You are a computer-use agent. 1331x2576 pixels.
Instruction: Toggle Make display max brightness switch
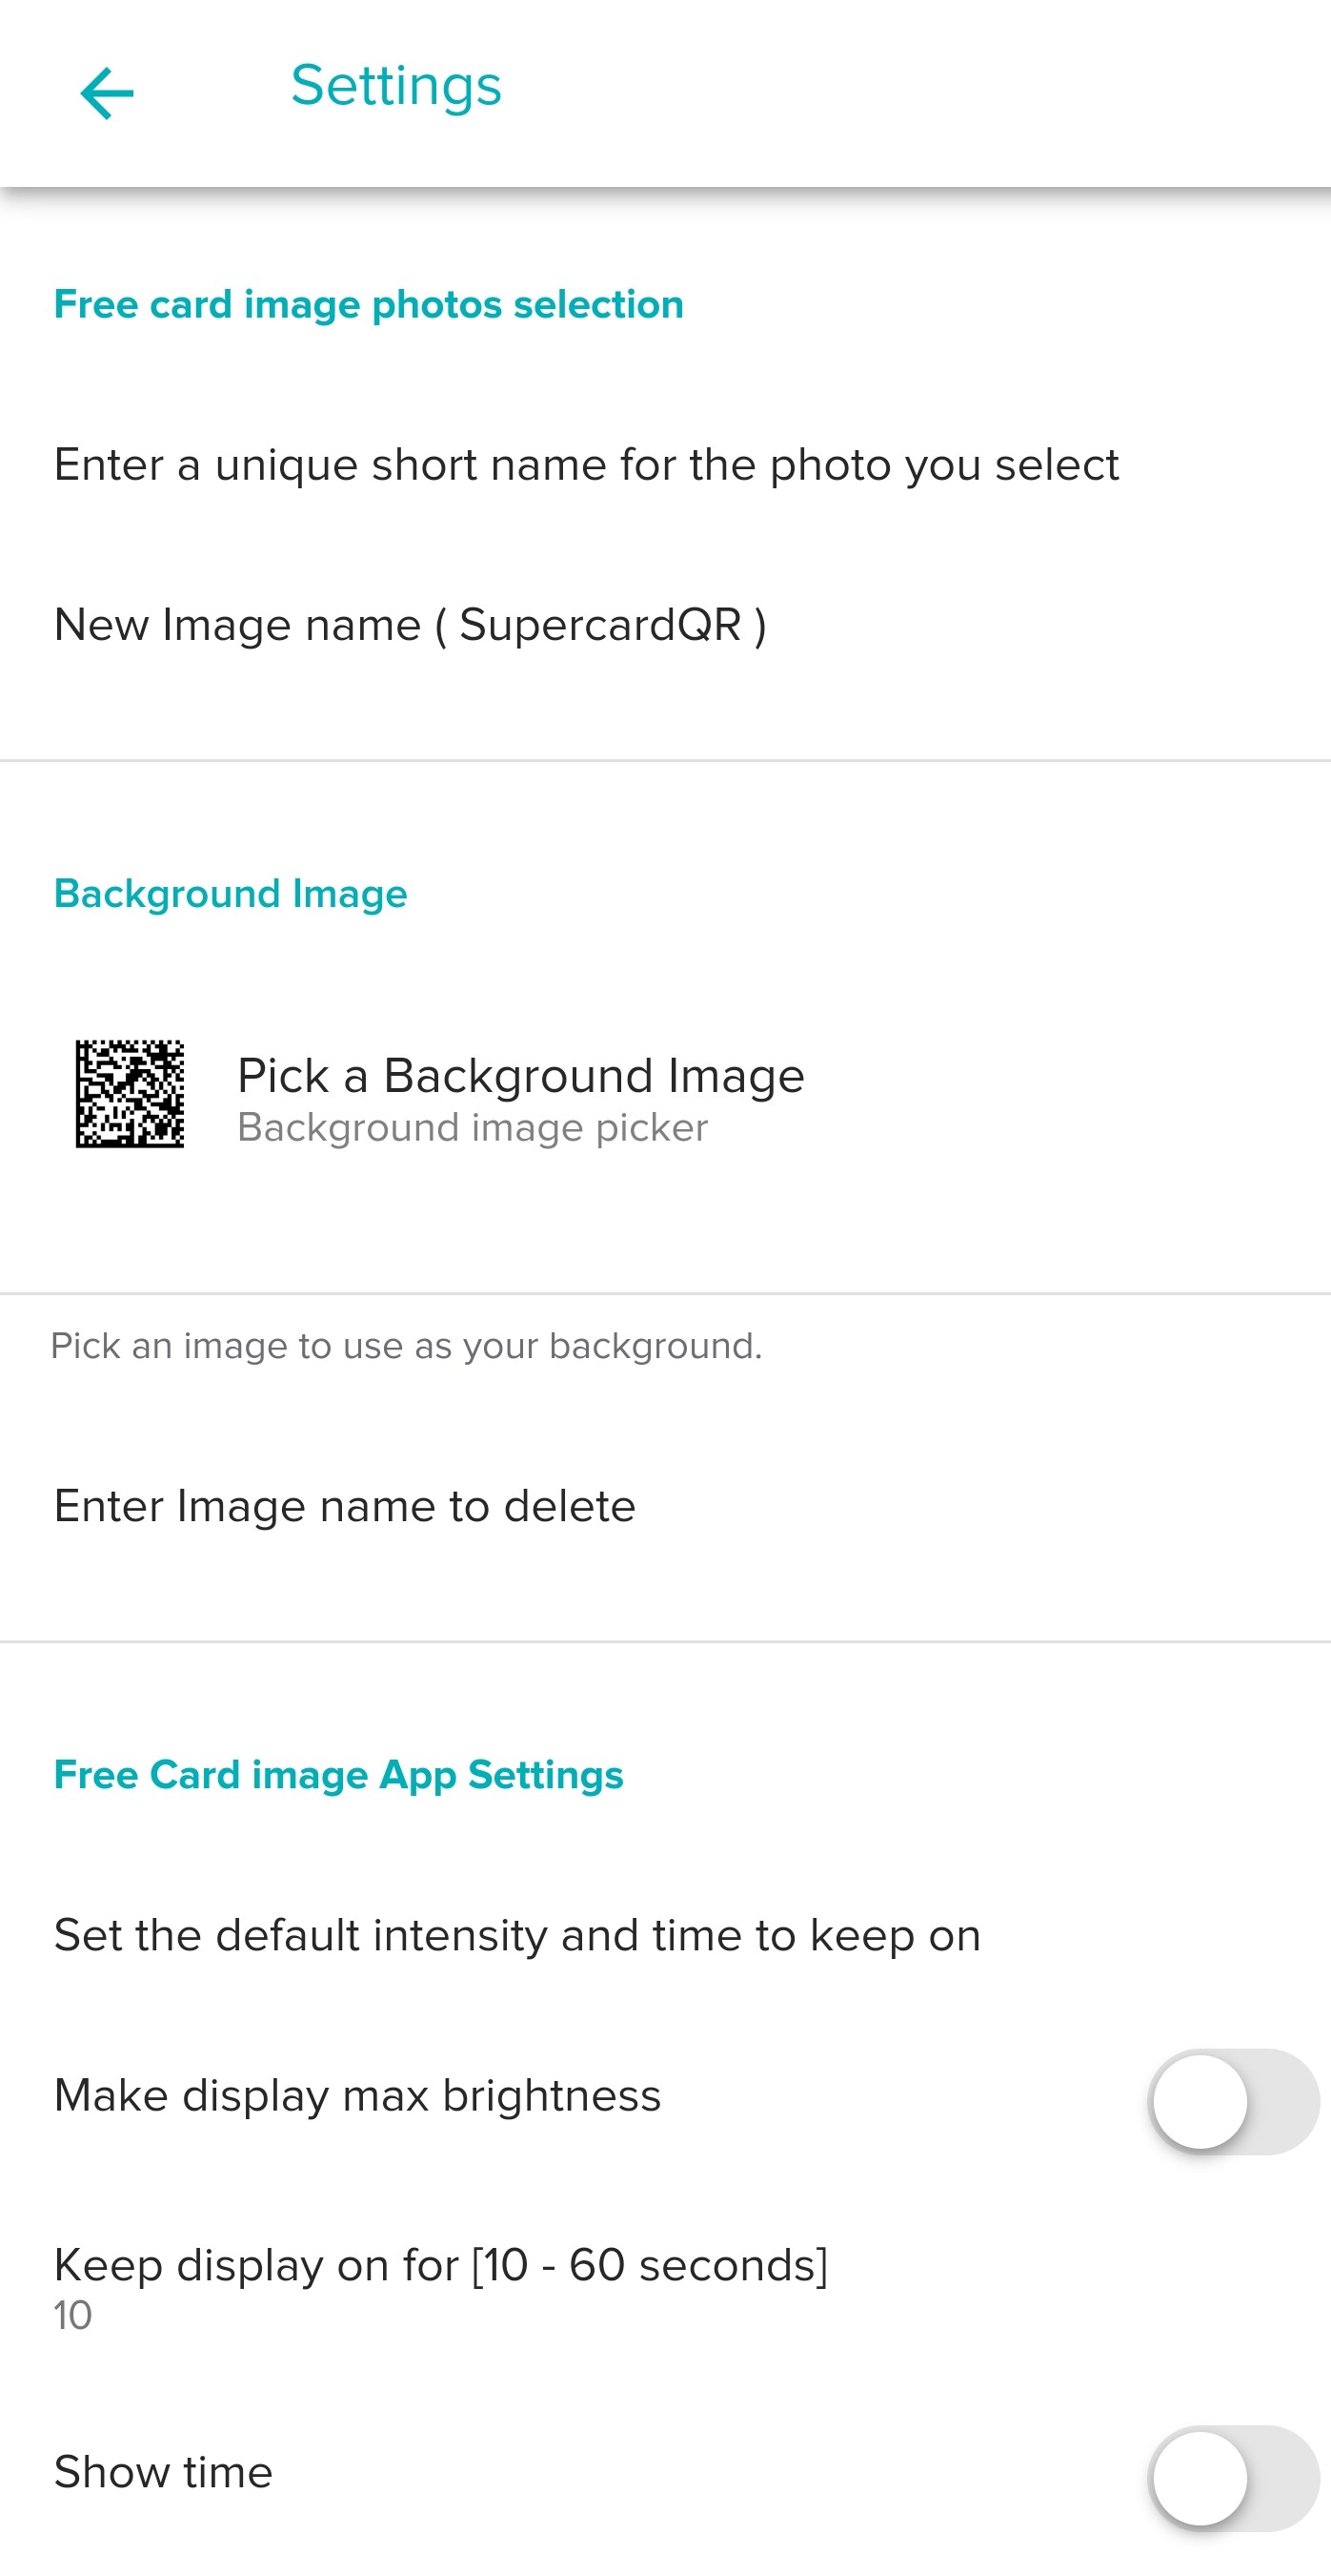click(x=1234, y=2101)
